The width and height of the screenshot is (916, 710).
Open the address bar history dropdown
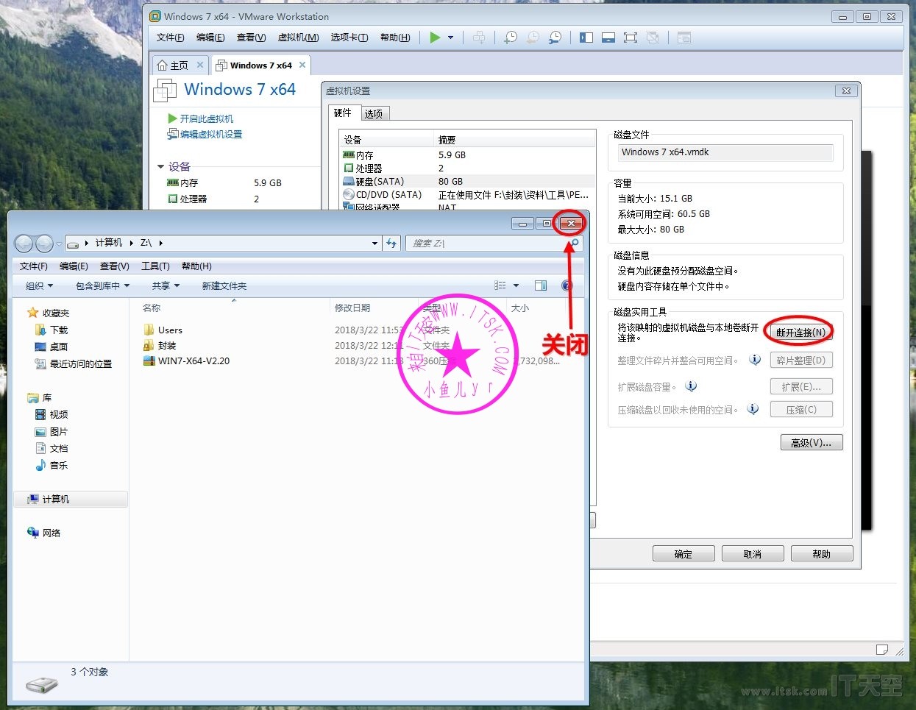pos(374,243)
